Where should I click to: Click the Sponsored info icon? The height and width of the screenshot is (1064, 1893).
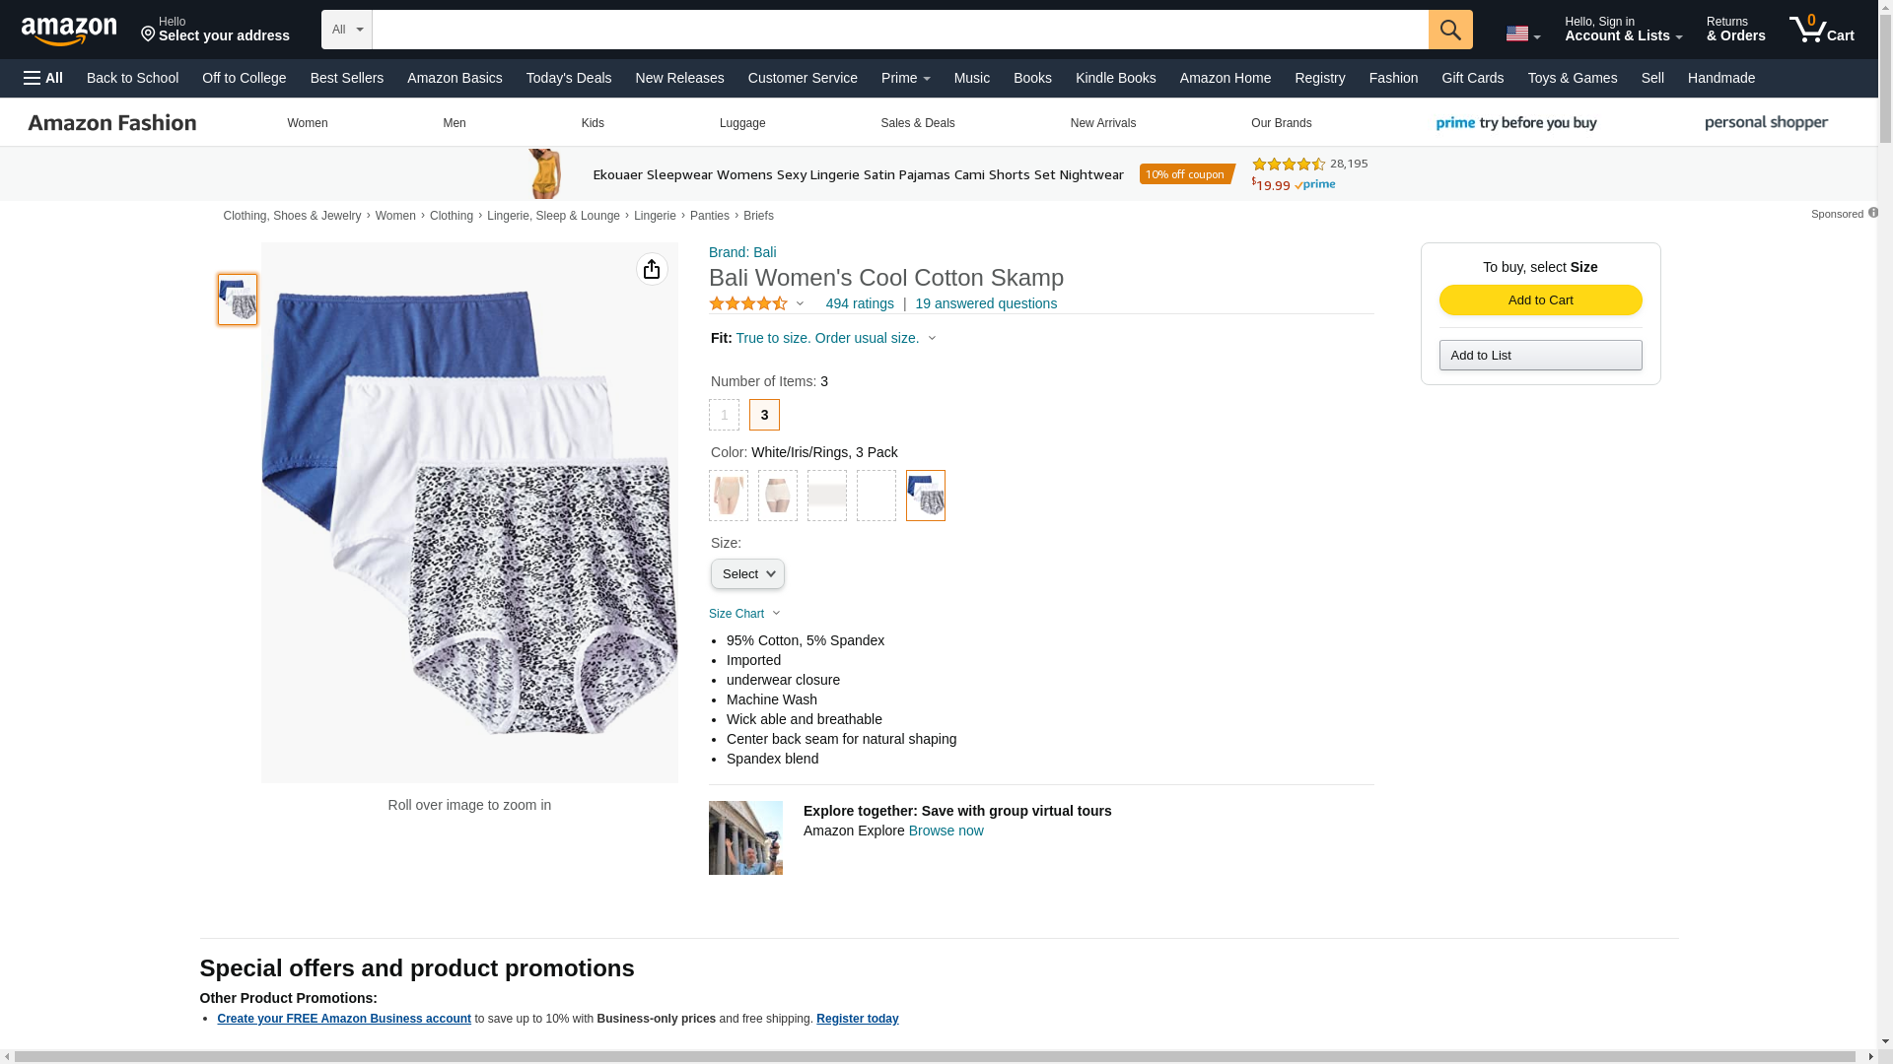1872,213
